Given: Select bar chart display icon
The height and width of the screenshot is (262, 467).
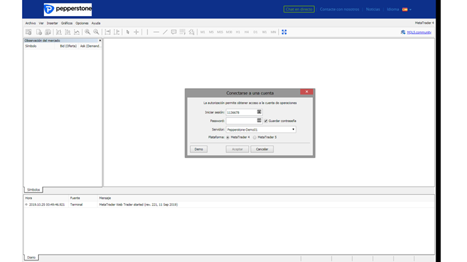Looking at the screenshot, I should point(59,32).
